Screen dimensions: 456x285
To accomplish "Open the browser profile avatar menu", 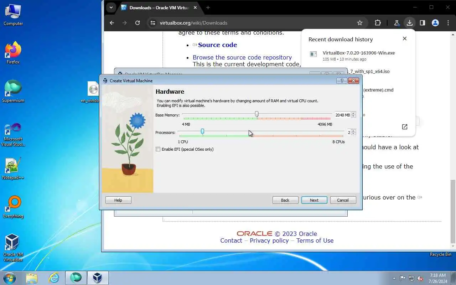I will pyautogui.click(x=435, y=23).
